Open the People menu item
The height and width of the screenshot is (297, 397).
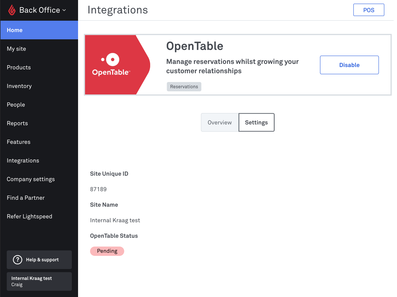tap(16, 105)
